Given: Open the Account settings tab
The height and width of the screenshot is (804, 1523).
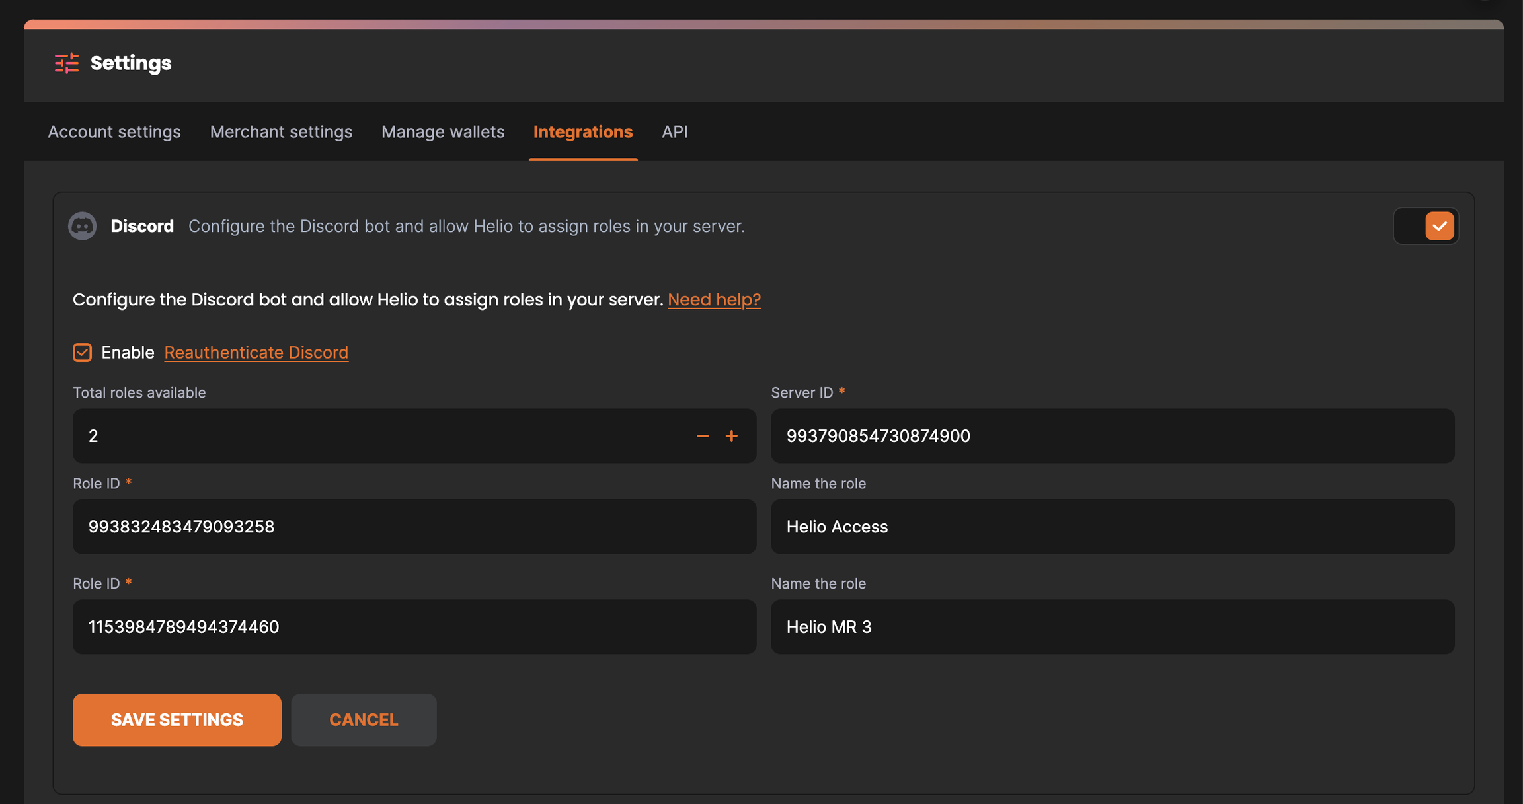Looking at the screenshot, I should point(114,132).
